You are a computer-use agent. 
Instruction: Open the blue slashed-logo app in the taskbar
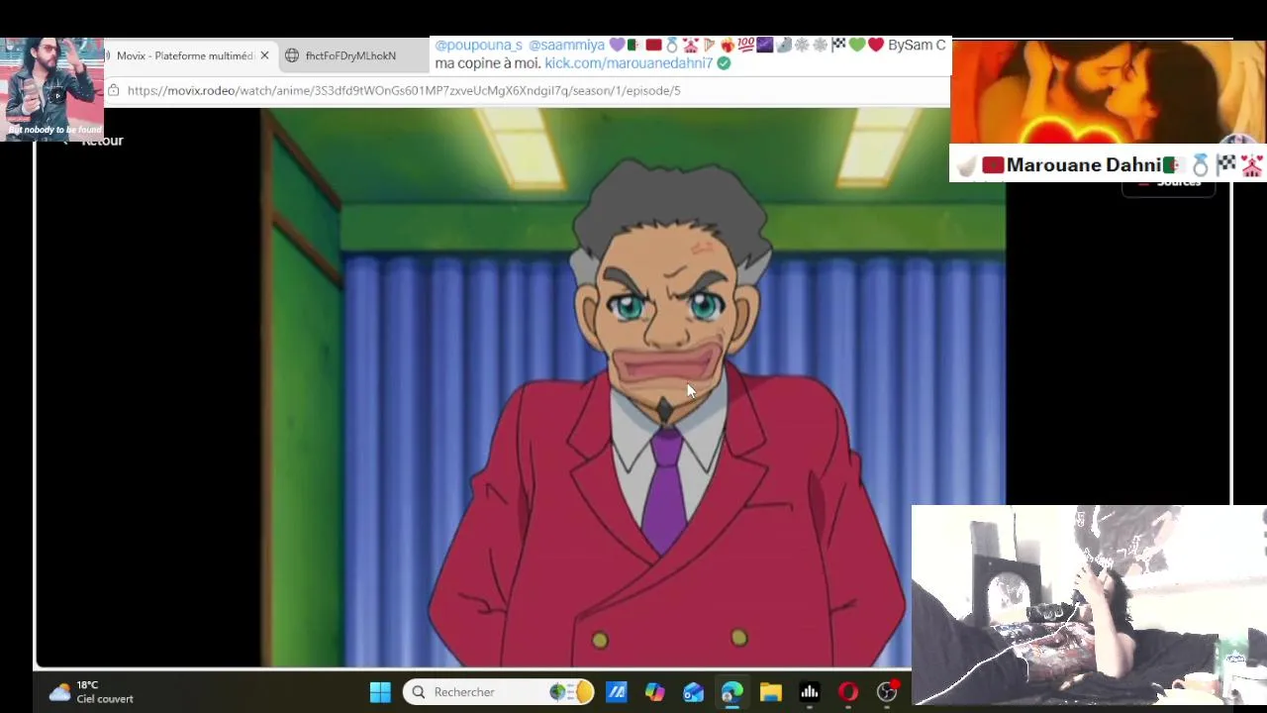[616, 692]
